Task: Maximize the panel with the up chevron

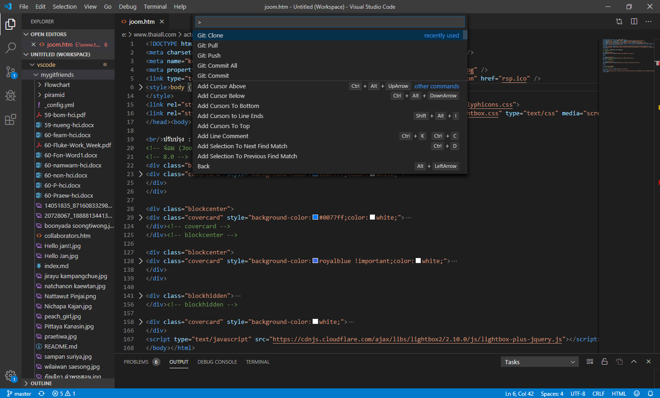Action: [x=634, y=362]
